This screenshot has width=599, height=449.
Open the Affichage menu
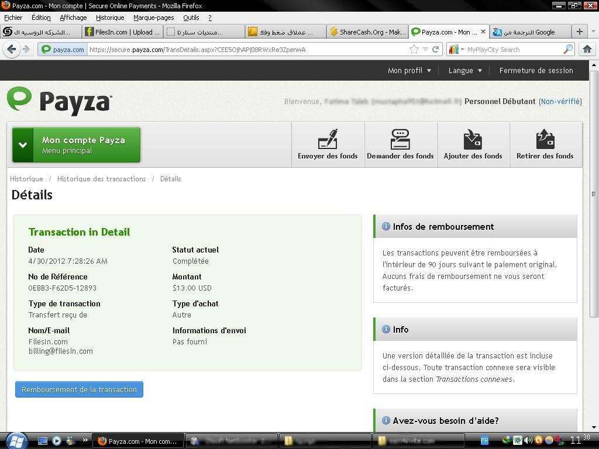point(73,18)
